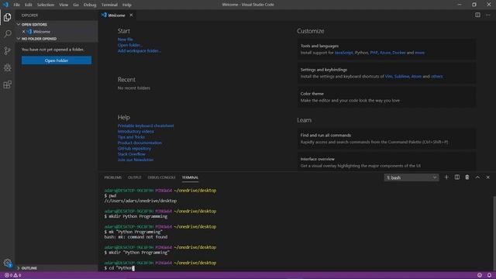Screen dimensions: 496x279
Task: Open the Debug view in activity bar
Action: [x=7, y=67]
